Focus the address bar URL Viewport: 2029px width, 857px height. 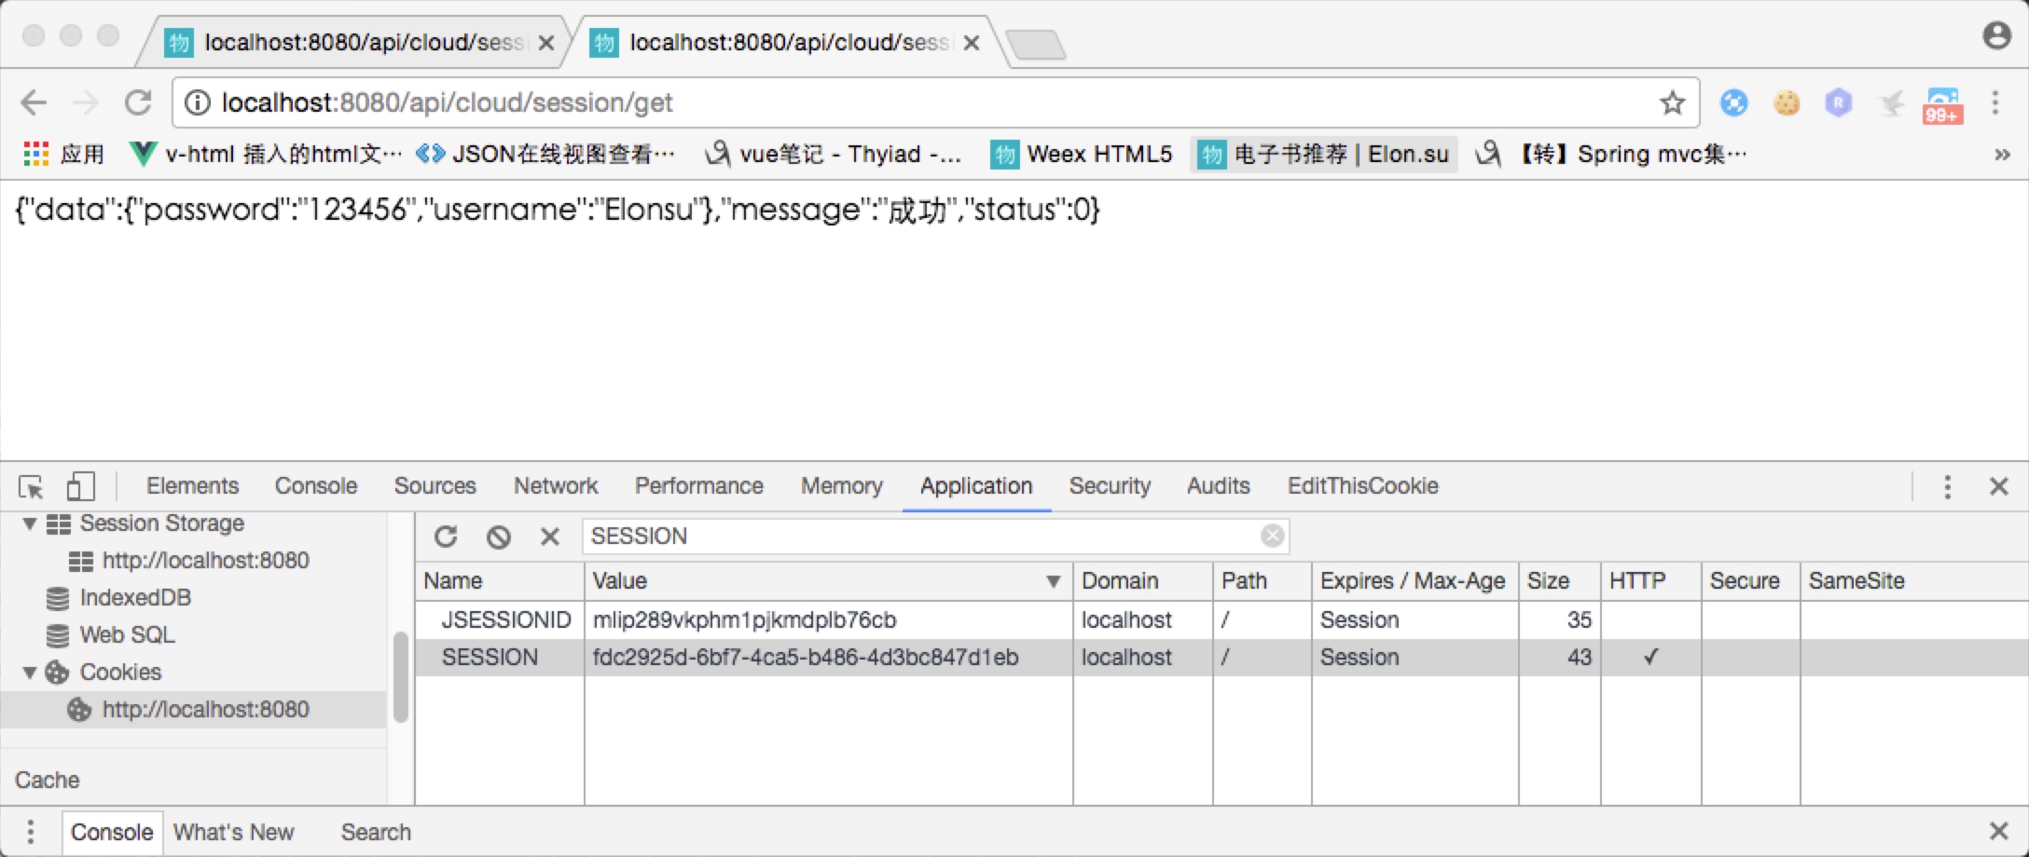click(x=447, y=102)
